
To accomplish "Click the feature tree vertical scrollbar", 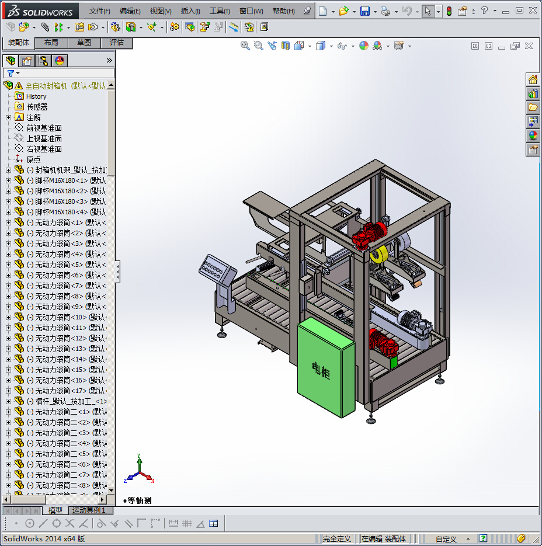I will [x=111, y=133].
